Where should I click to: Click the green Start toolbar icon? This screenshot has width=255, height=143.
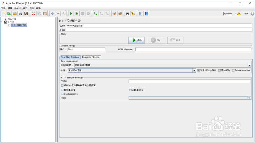[x=71, y=14]
